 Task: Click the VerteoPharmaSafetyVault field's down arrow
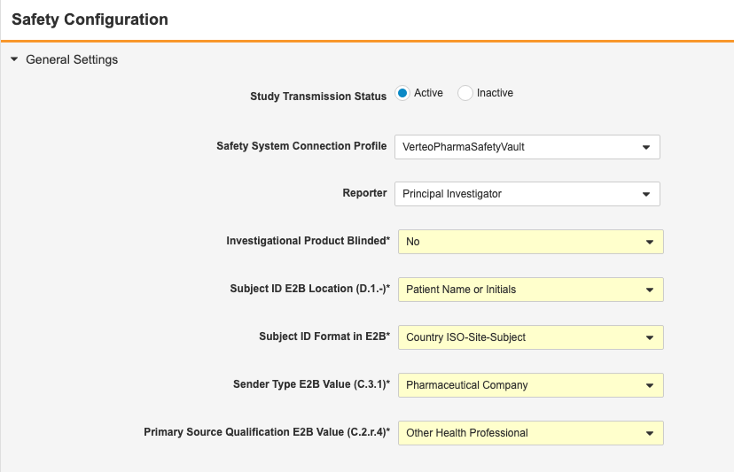point(646,147)
